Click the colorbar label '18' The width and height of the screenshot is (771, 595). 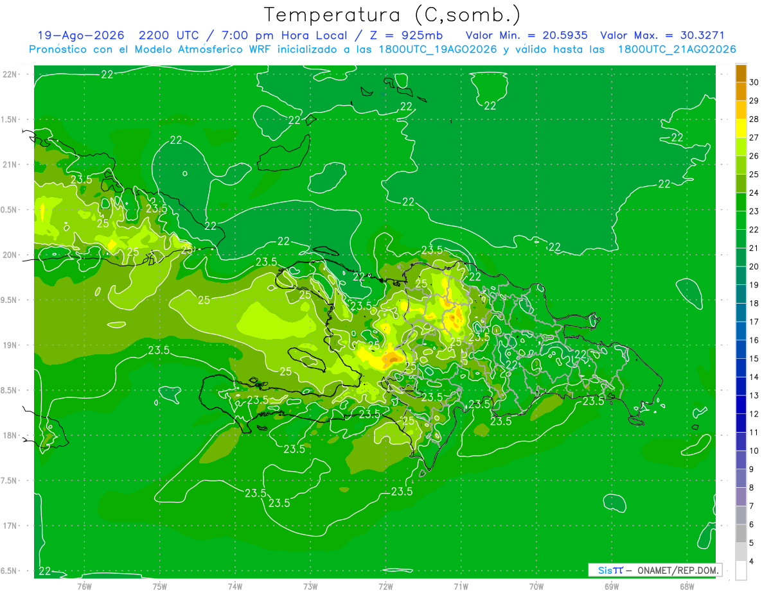click(x=754, y=303)
